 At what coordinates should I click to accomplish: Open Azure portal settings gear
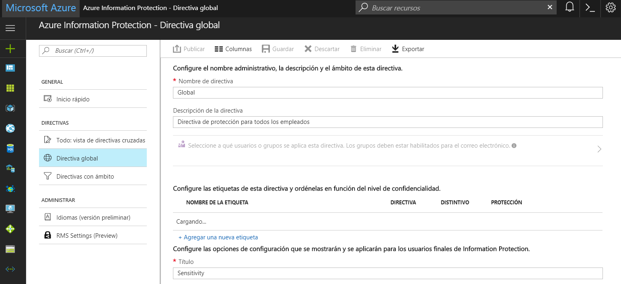pos(611,7)
